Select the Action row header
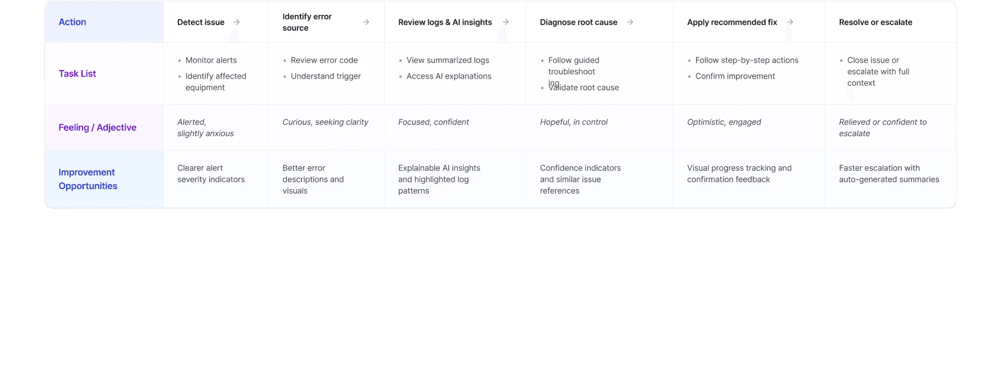The height and width of the screenshot is (385, 1001). tap(72, 22)
